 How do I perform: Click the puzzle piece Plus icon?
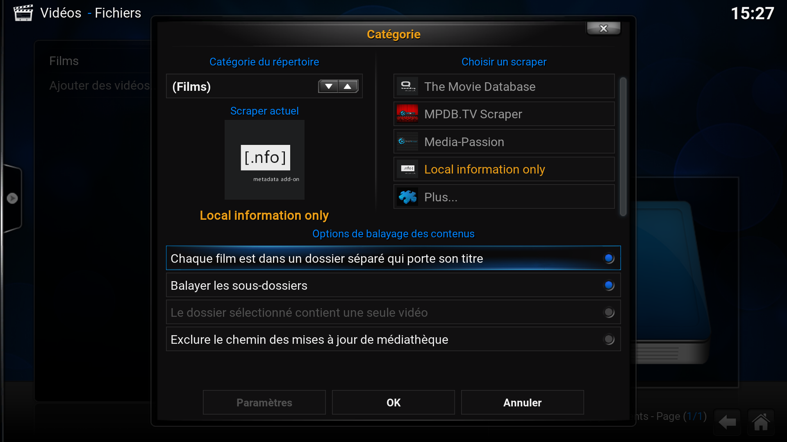(407, 197)
